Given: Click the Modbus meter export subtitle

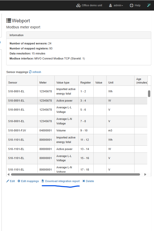Looking at the screenshot, I should click(x=23, y=27).
